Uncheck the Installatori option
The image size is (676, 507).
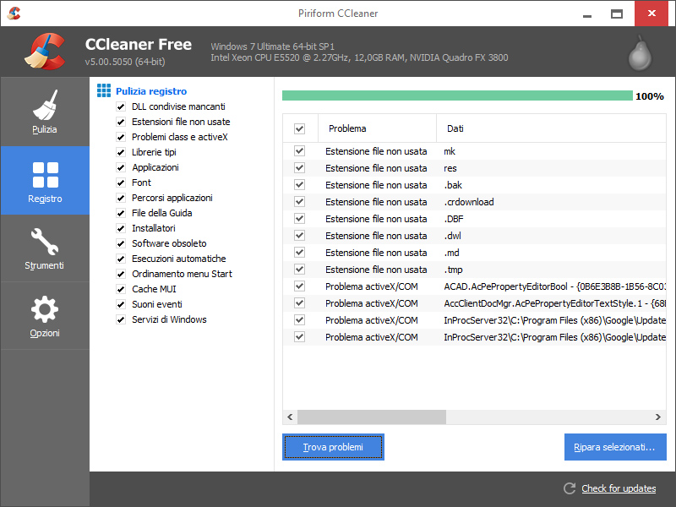click(x=121, y=228)
